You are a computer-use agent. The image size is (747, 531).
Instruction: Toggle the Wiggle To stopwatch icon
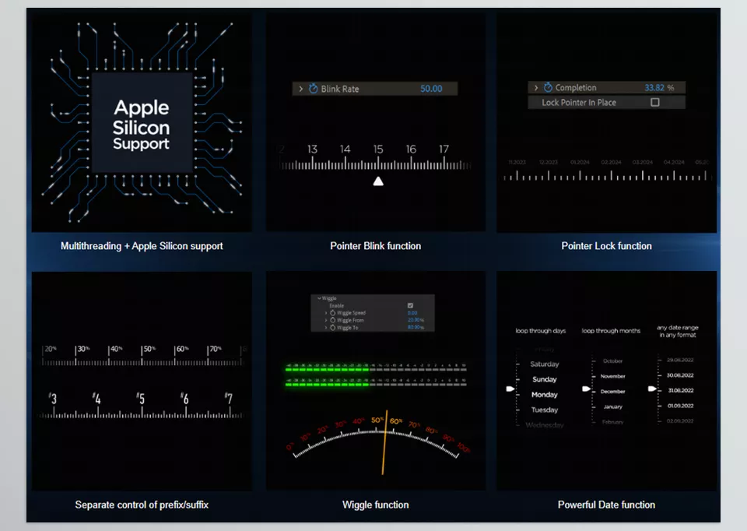click(x=332, y=328)
